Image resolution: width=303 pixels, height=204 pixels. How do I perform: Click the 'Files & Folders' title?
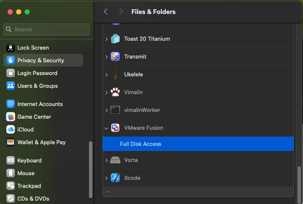point(153,12)
